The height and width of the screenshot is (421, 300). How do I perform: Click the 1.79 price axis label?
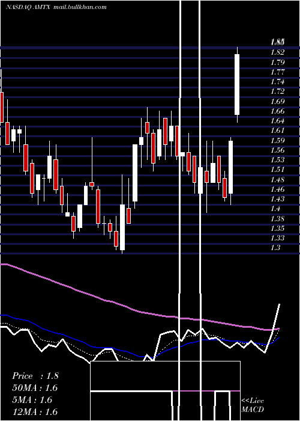tap(277, 63)
